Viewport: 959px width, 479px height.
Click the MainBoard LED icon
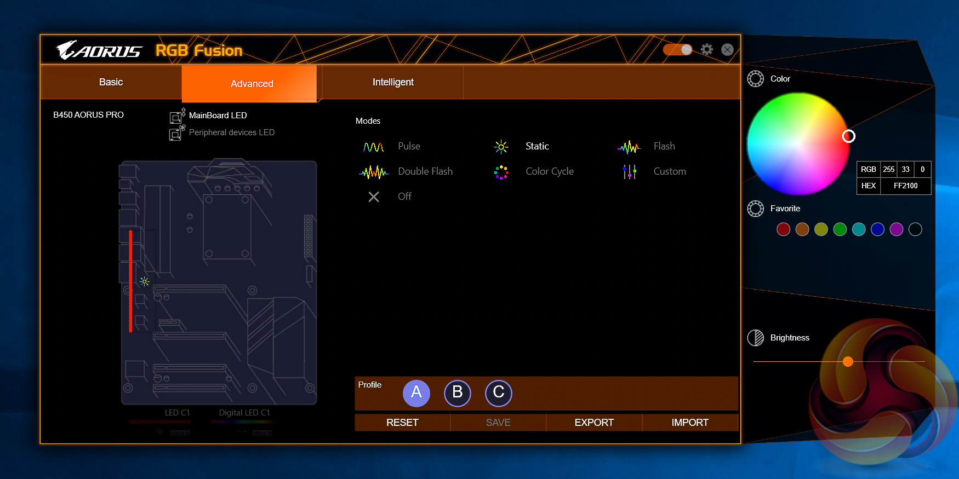tap(177, 116)
